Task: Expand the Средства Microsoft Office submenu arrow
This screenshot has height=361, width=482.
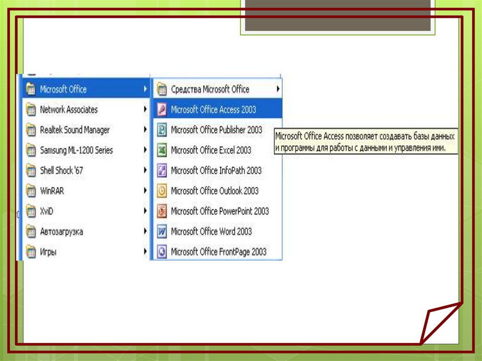Action: pyautogui.click(x=278, y=89)
